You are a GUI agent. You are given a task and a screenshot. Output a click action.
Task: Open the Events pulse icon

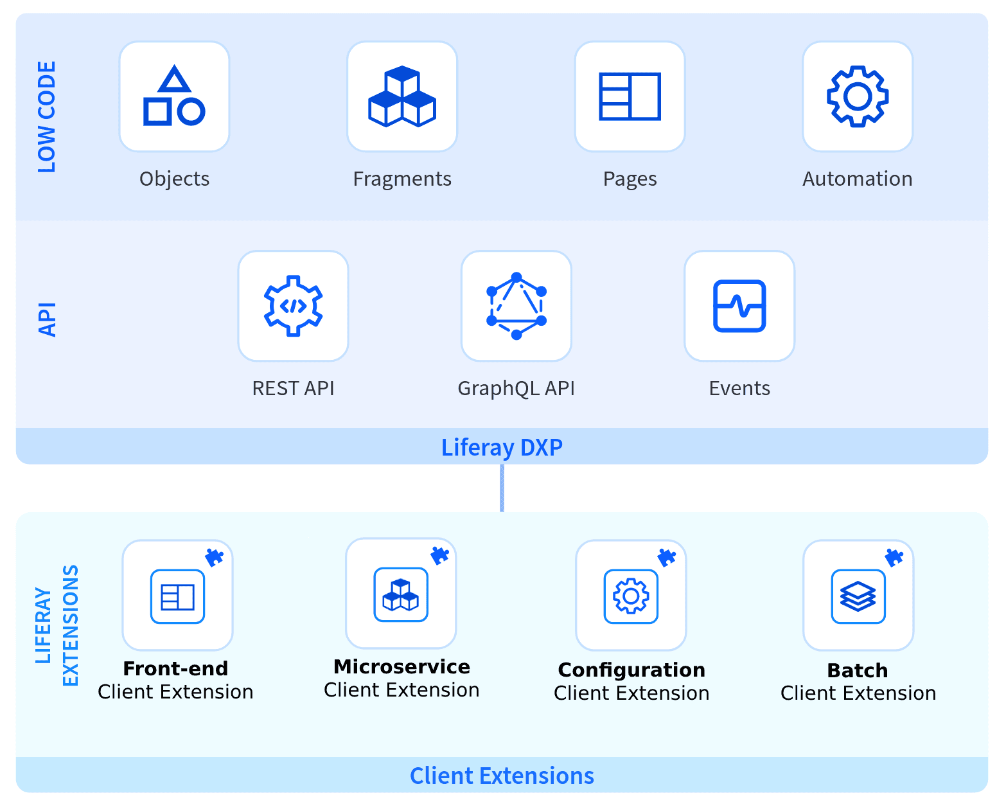(739, 306)
